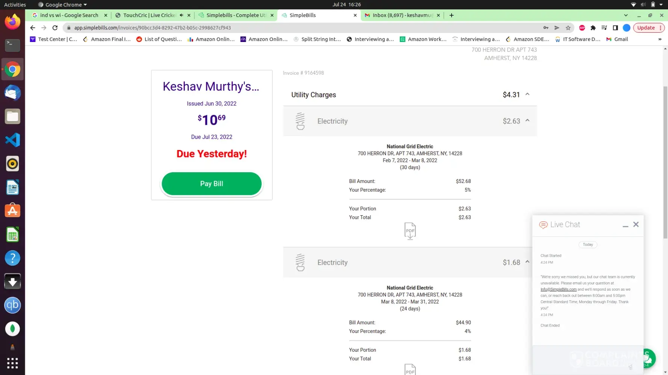
Task: Mute the TouchCric tab audio icon
Action: pos(181,15)
